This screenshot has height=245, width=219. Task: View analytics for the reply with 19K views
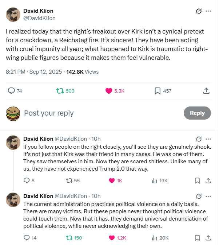[154, 180]
